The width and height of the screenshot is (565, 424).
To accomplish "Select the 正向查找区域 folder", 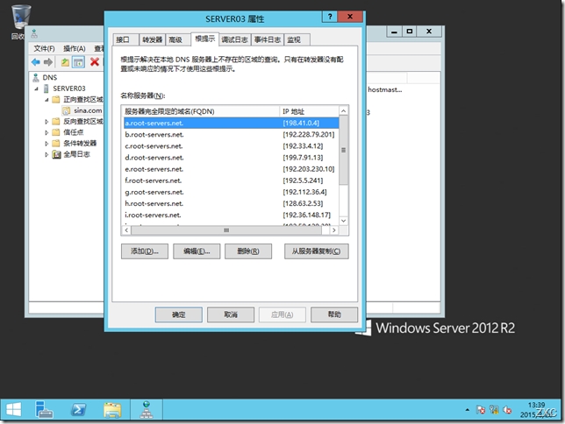I will [82, 99].
